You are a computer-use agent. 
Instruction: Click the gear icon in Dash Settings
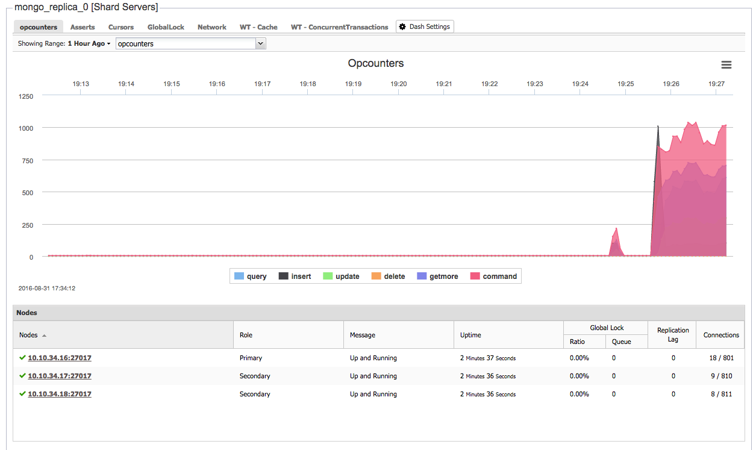tap(402, 27)
